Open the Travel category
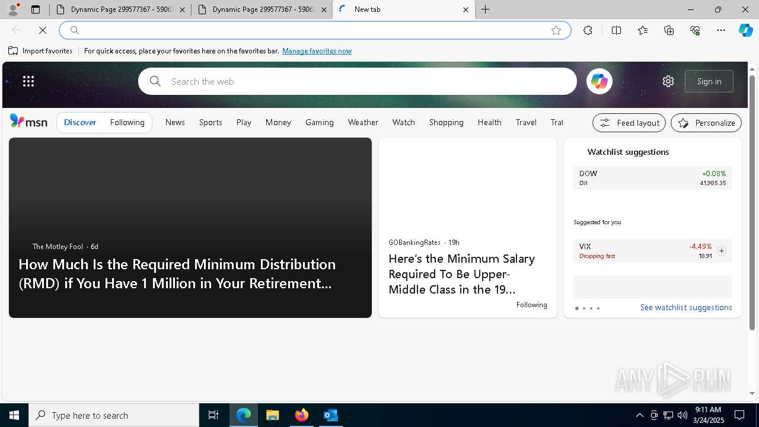Viewport: 759px width, 427px height. pos(526,122)
